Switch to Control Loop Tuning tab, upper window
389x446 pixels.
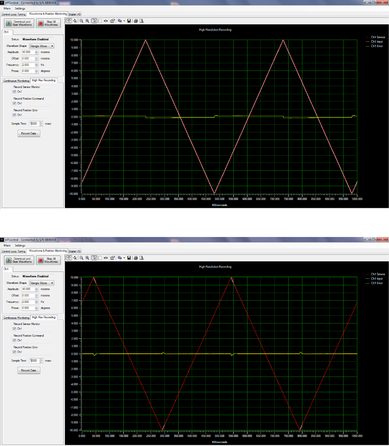pyautogui.click(x=13, y=14)
